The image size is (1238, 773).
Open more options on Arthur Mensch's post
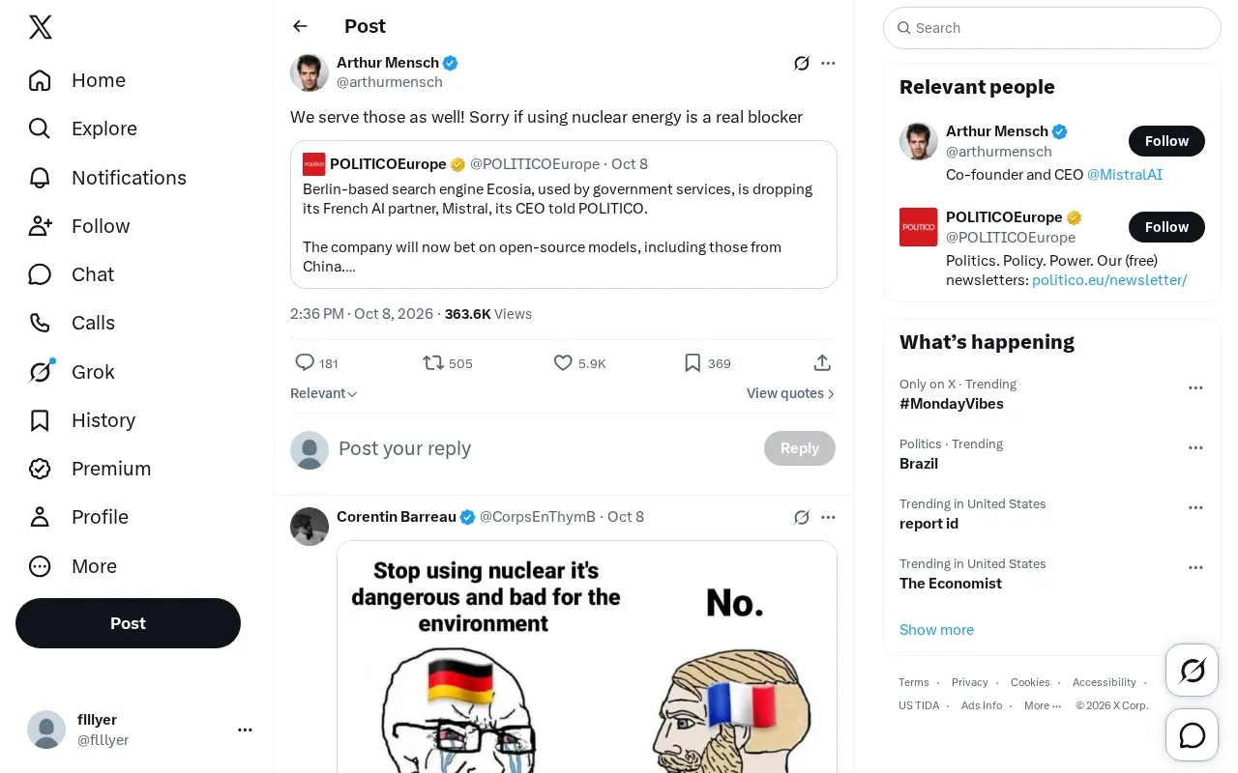[828, 63]
